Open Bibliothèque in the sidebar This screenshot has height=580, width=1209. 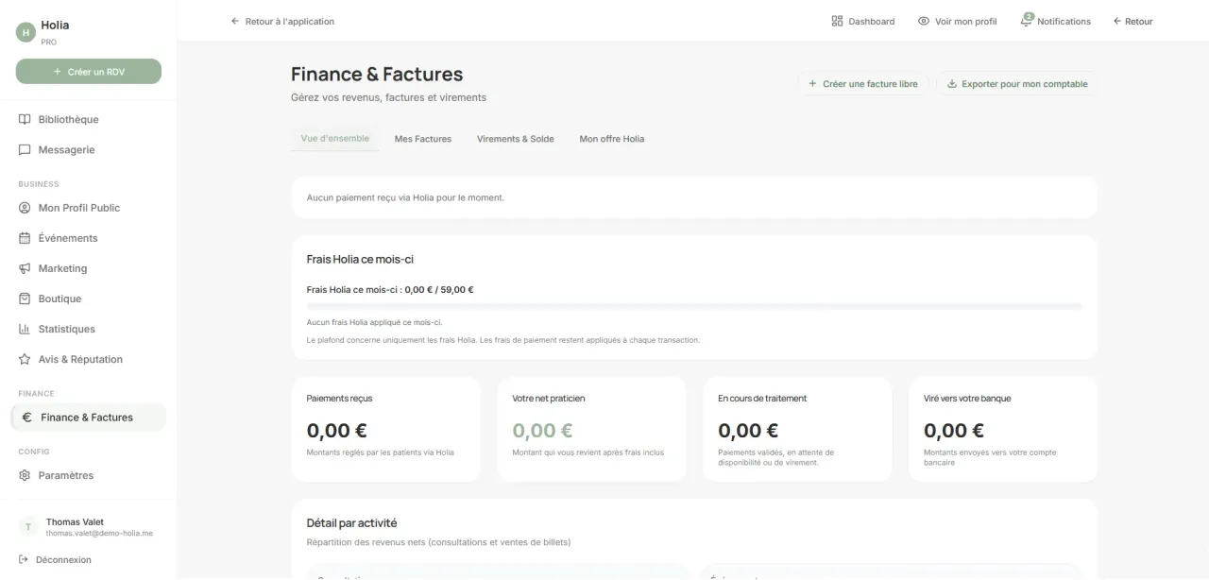click(x=88, y=120)
